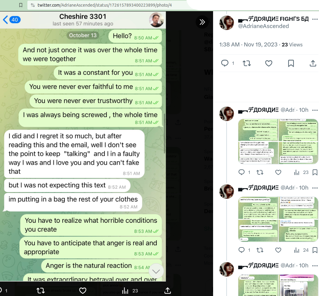This screenshot has width=319, height=296.
Task: Like the main tweet via the heart icon
Action: [269, 63]
